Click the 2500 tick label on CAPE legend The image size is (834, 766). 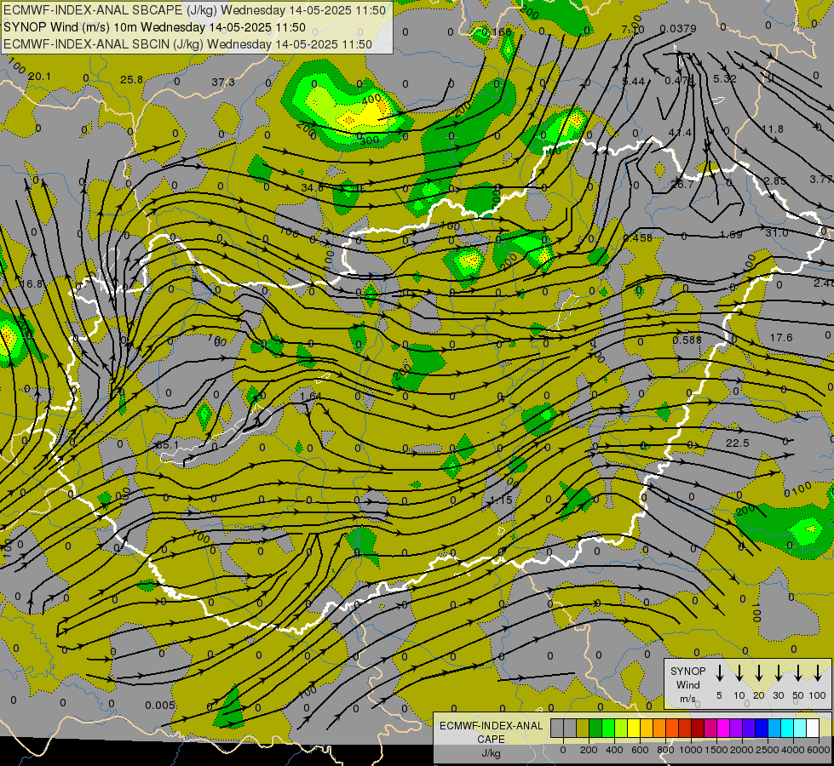click(x=768, y=750)
